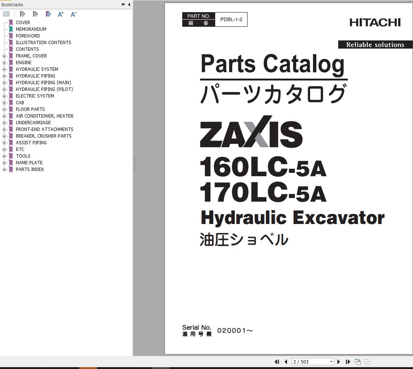Expand the HYDRAULIC PIPING (MAIN) bookmark
Screen dimensions: 413x369
[4, 83]
